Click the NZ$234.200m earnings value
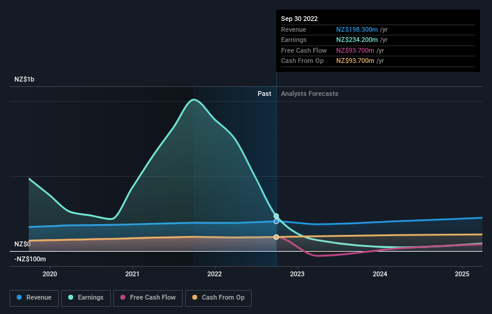 [x=357, y=40]
